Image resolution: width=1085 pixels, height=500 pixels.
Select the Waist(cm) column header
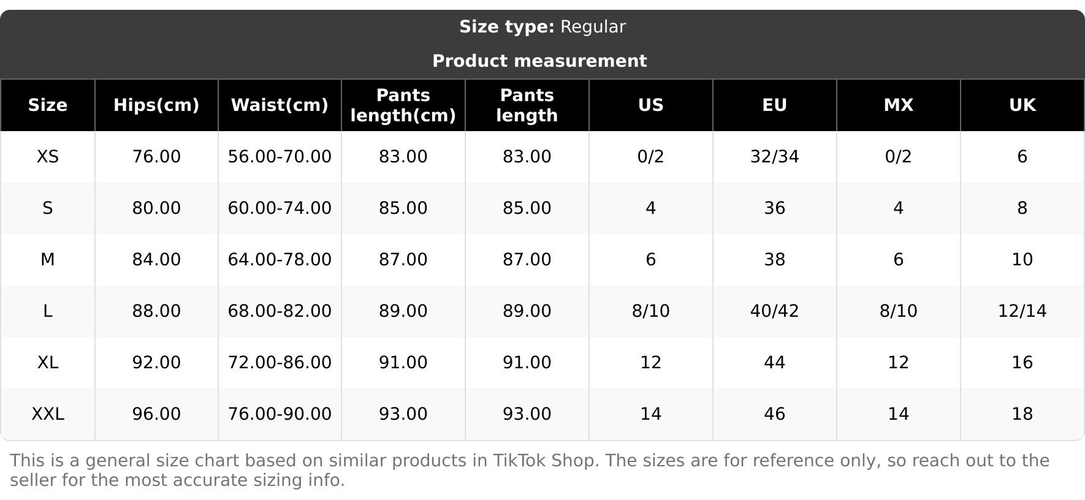click(280, 105)
